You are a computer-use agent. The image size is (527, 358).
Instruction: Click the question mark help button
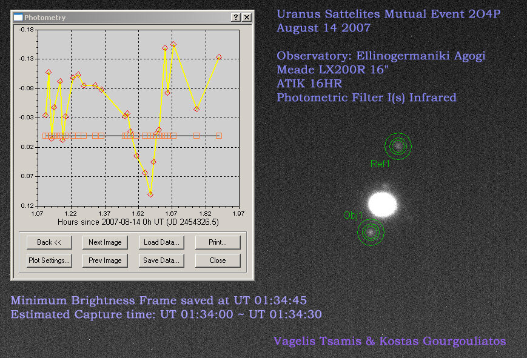coord(235,18)
